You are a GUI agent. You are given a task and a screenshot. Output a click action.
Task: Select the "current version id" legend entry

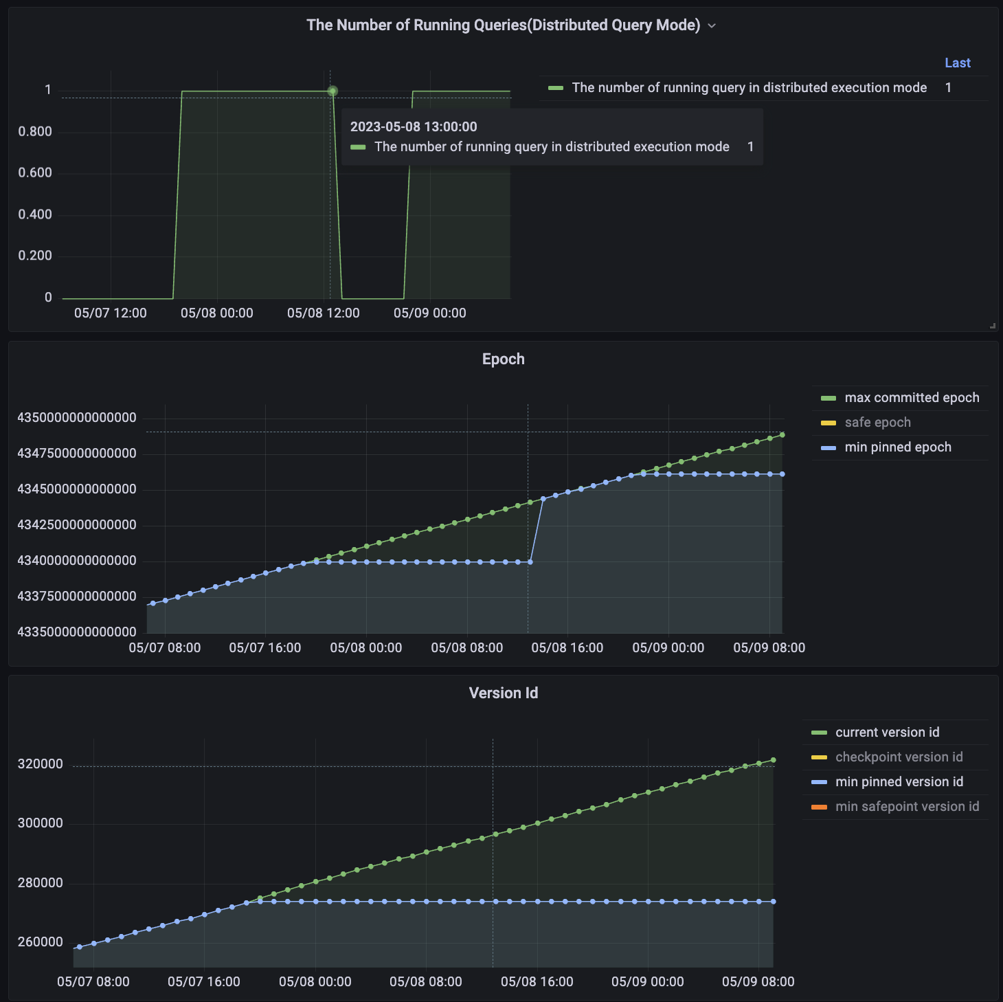(887, 732)
